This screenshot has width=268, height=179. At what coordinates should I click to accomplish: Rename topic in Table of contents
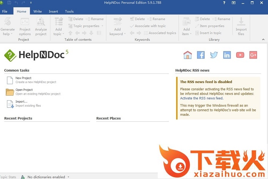coord(95,19)
